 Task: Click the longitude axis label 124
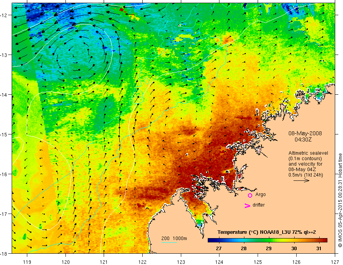pos(219,262)
